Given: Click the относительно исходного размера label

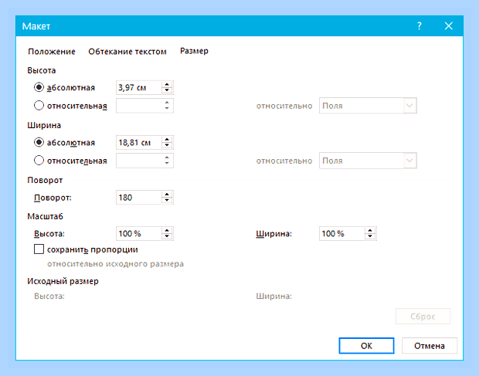Looking at the screenshot, I should pos(115,264).
